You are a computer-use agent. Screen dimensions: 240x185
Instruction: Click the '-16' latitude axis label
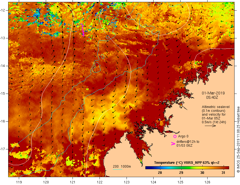click(3, 121)
